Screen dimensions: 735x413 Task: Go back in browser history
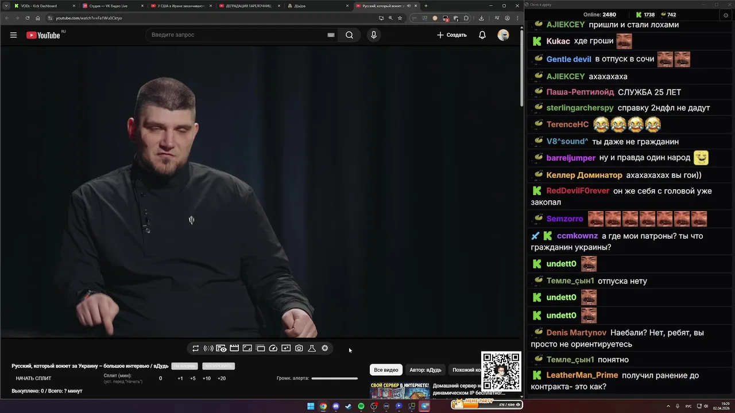point(7,18)
